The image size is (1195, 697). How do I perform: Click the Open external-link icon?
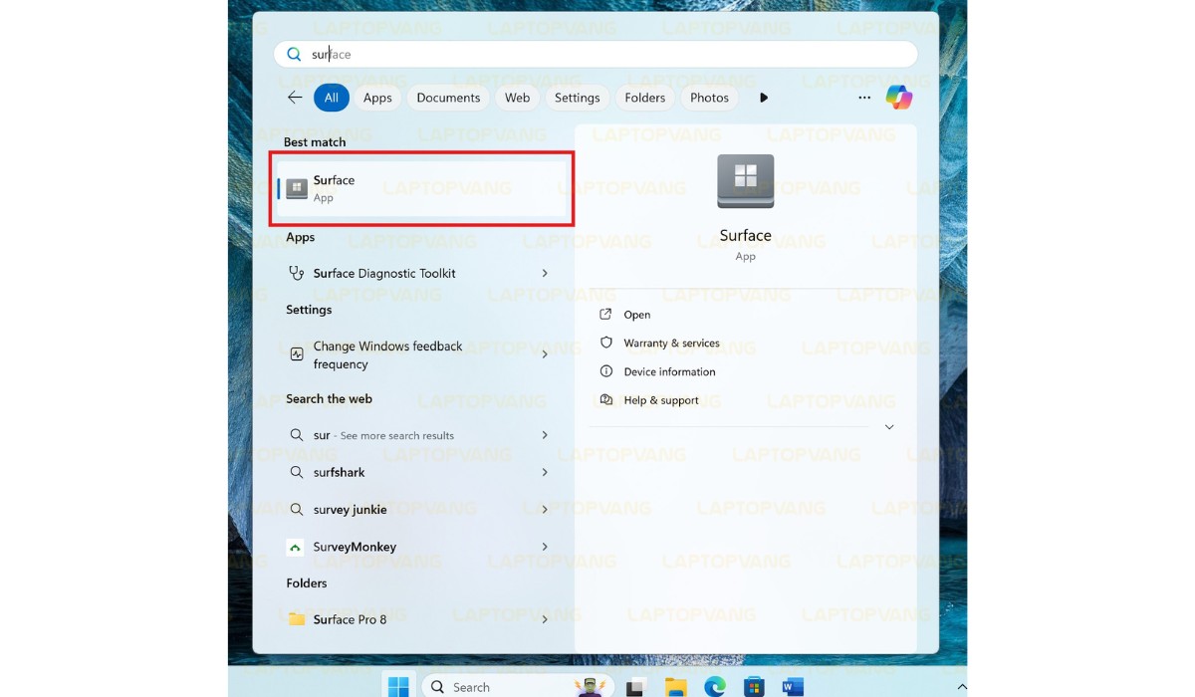[x=605, y=315]
